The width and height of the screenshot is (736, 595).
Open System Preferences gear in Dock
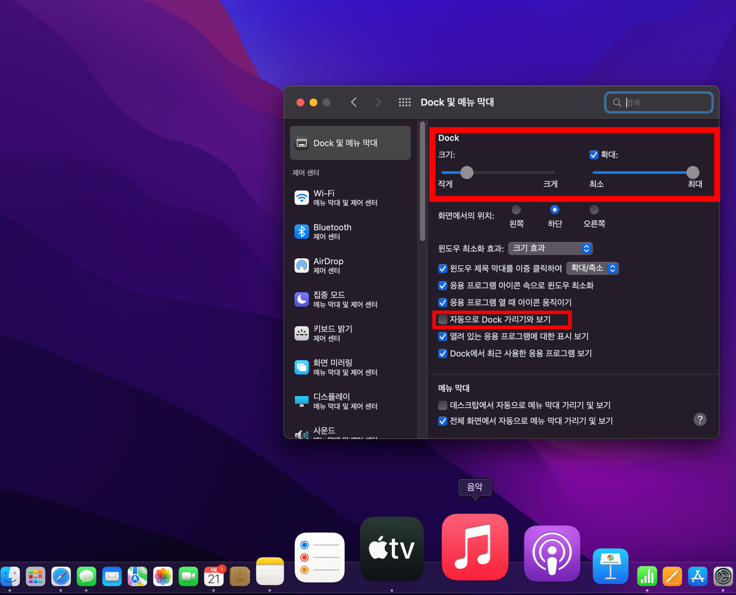click(723, 576)
